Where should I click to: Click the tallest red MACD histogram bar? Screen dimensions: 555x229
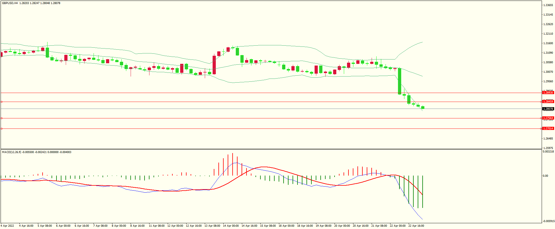click(x=233, y=164)
